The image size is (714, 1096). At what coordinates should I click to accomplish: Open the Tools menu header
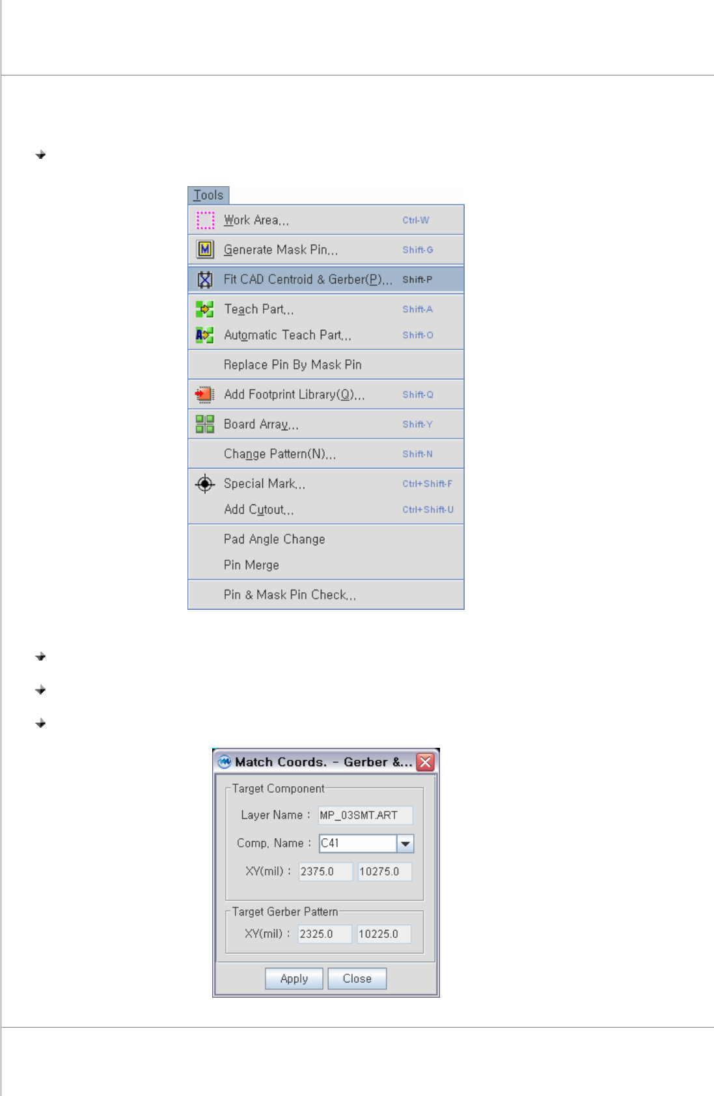pyautogui.click(x=208, y=195)
